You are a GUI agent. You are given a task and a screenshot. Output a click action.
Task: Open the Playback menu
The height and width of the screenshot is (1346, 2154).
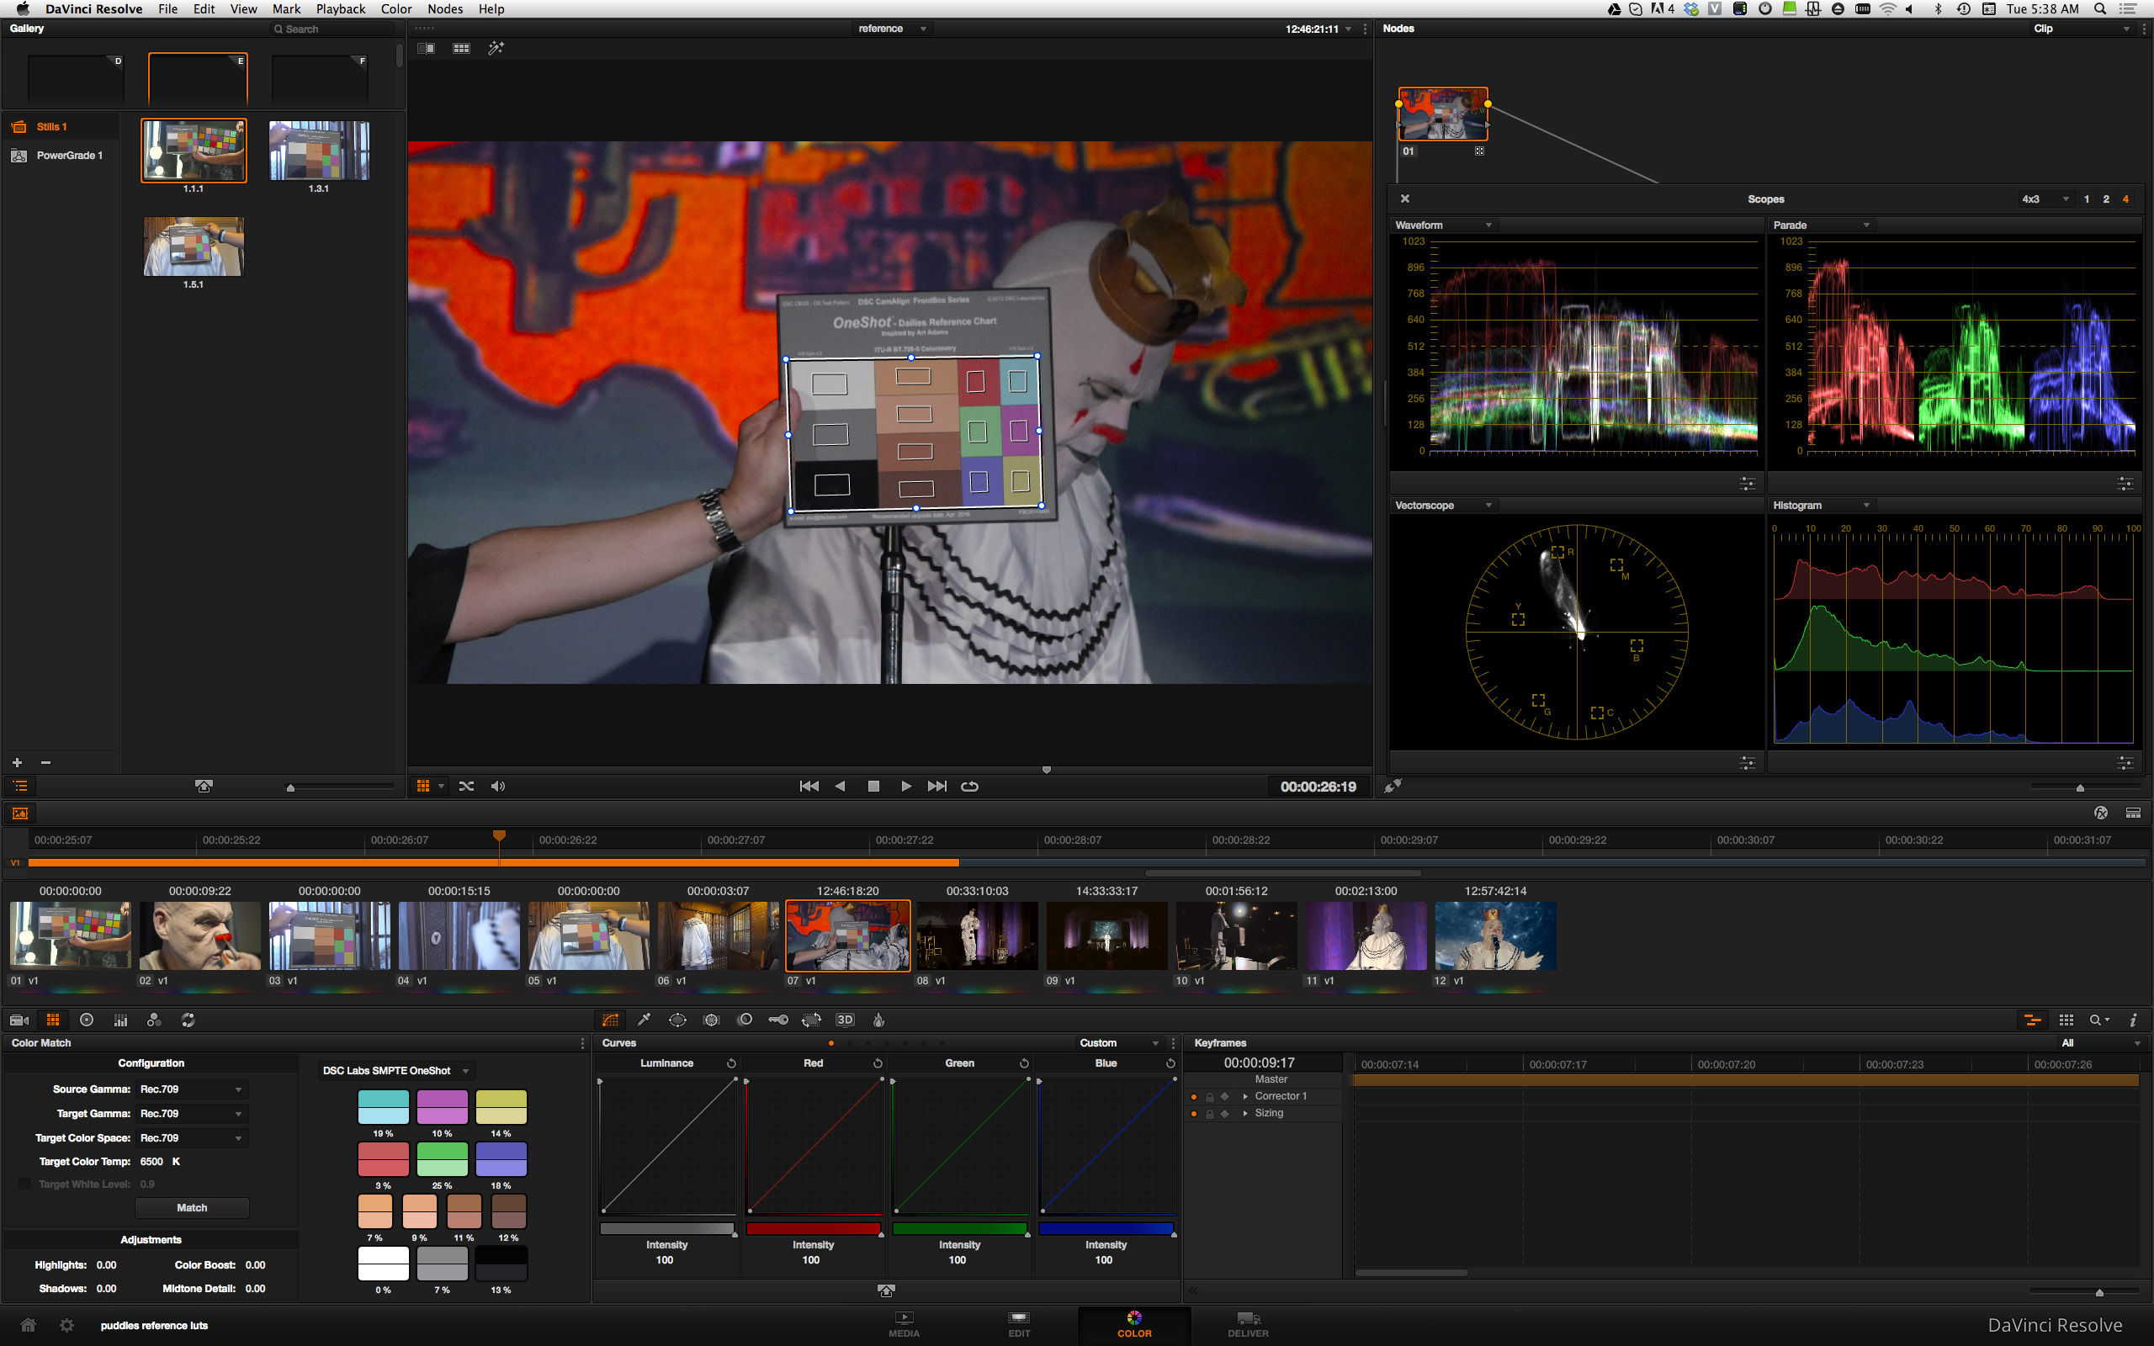pos(340,9)
